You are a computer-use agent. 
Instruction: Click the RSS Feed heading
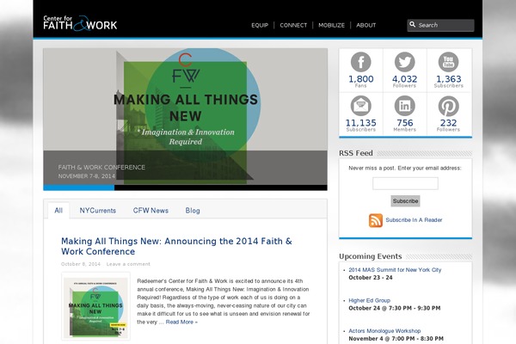point(356,153)
